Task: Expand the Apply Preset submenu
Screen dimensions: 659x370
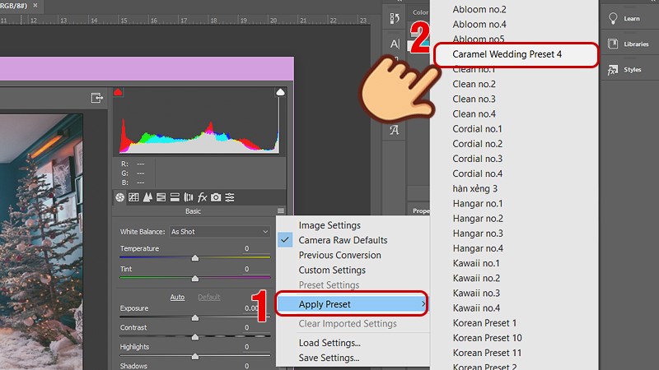Action: [352, 304]
